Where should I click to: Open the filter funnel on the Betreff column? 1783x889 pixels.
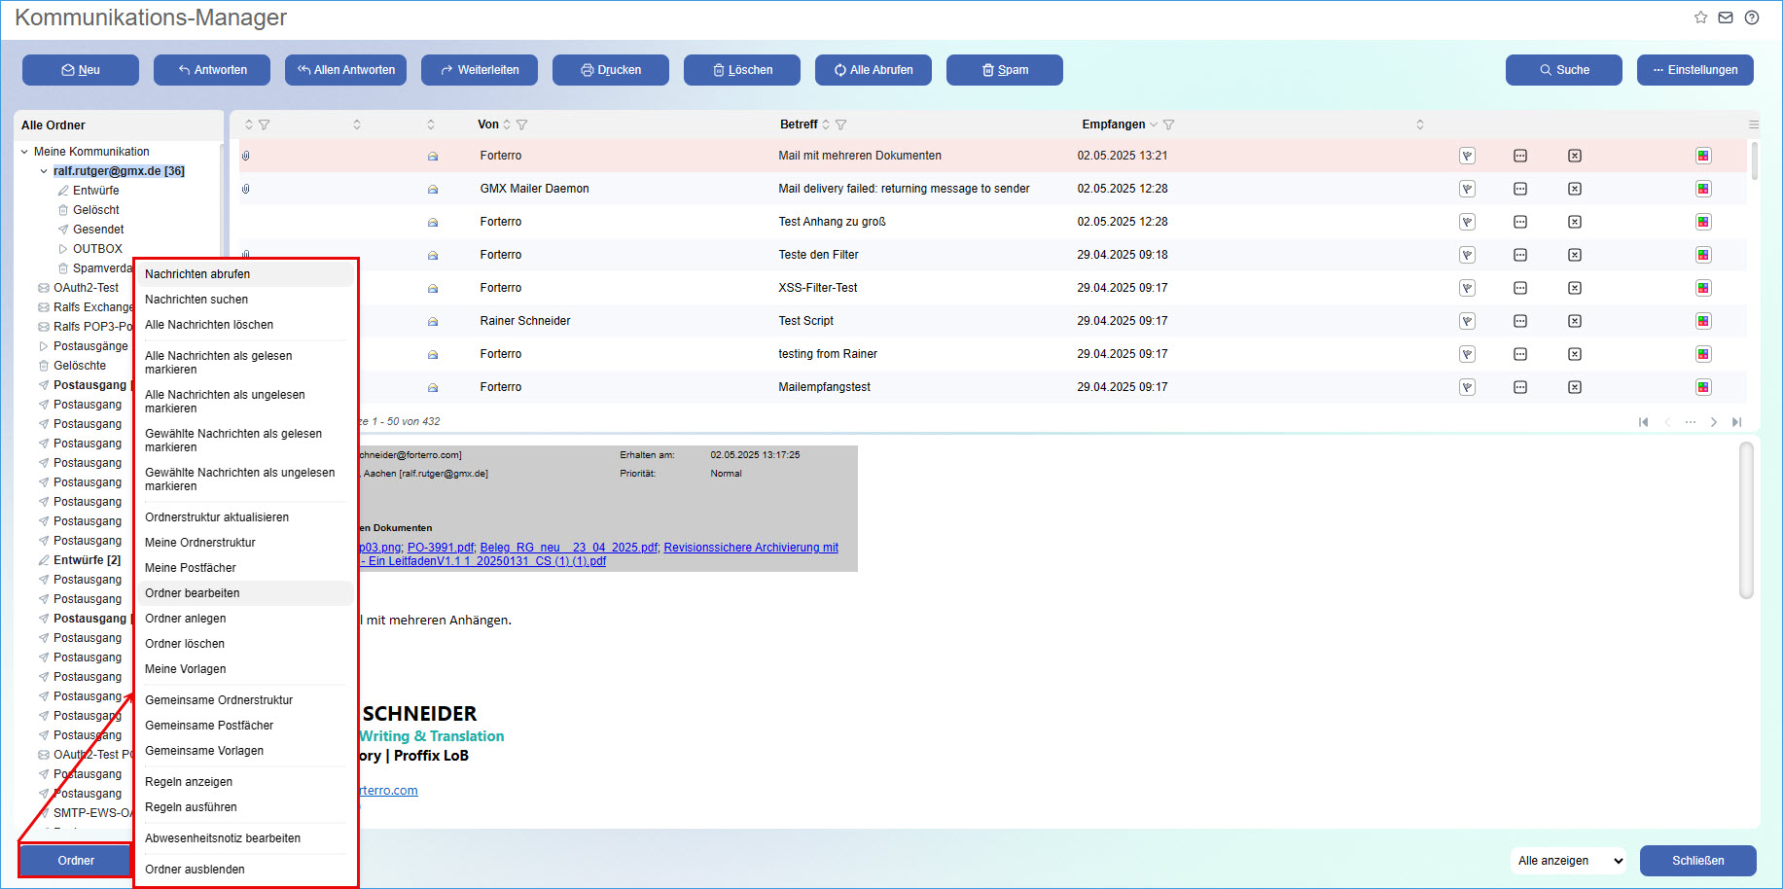pyautogui.click(x=841, y=124)
